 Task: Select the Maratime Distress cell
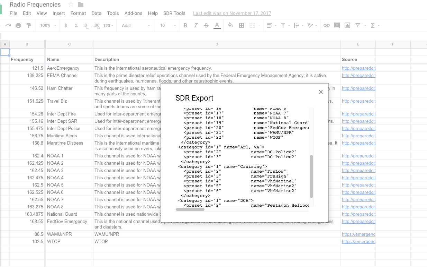(70, 146)
